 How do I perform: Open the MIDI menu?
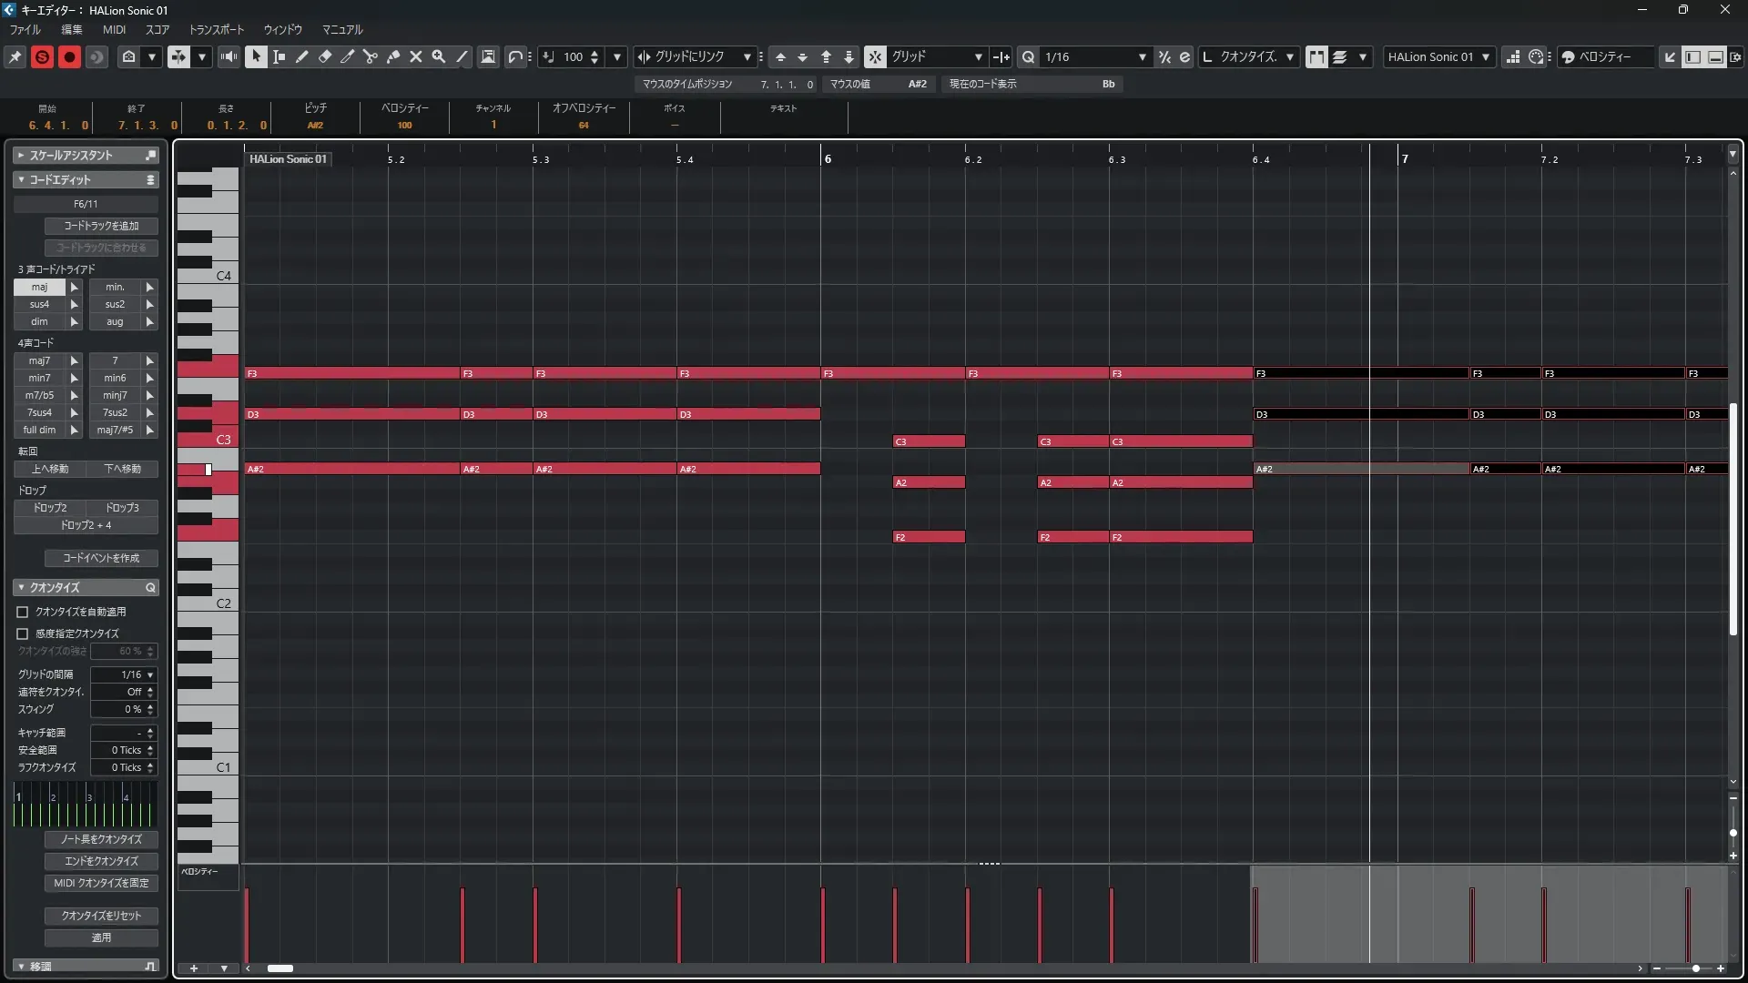[114, 29]
